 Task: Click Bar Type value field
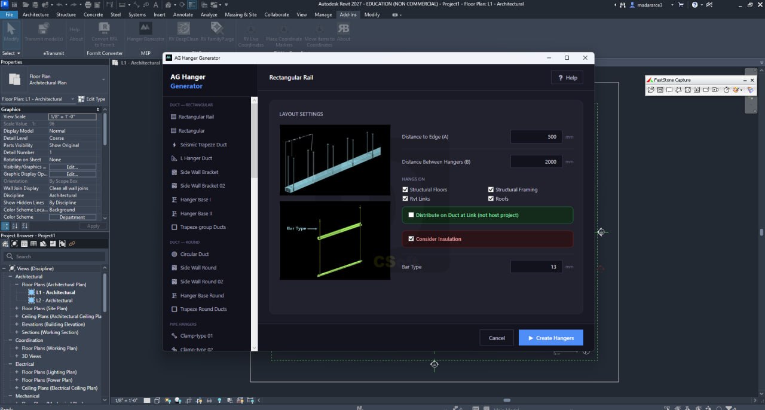536,267
